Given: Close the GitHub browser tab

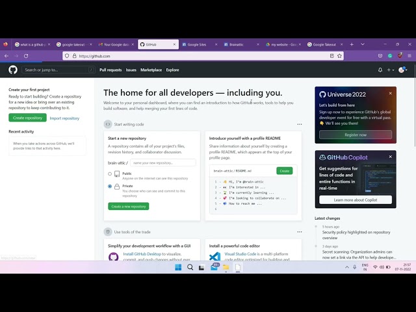Looking at the screenshot, I should [x=174, y=44].
